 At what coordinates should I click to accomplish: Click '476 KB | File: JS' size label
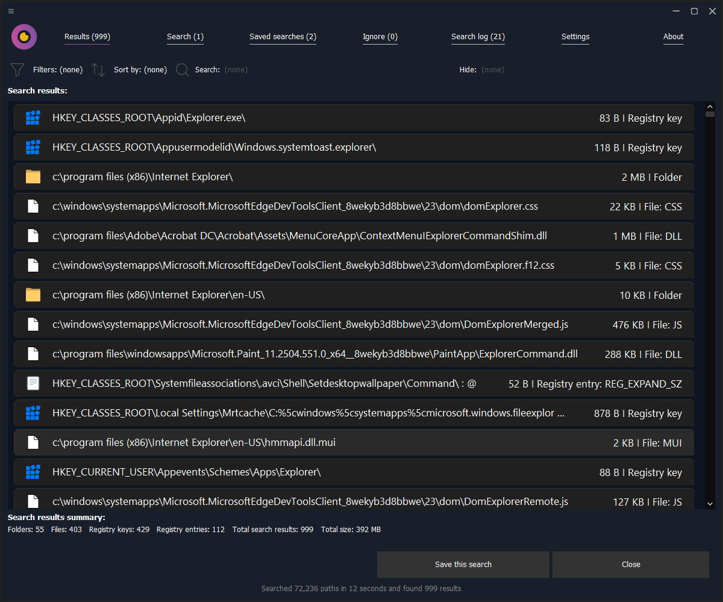click(647, 325)
